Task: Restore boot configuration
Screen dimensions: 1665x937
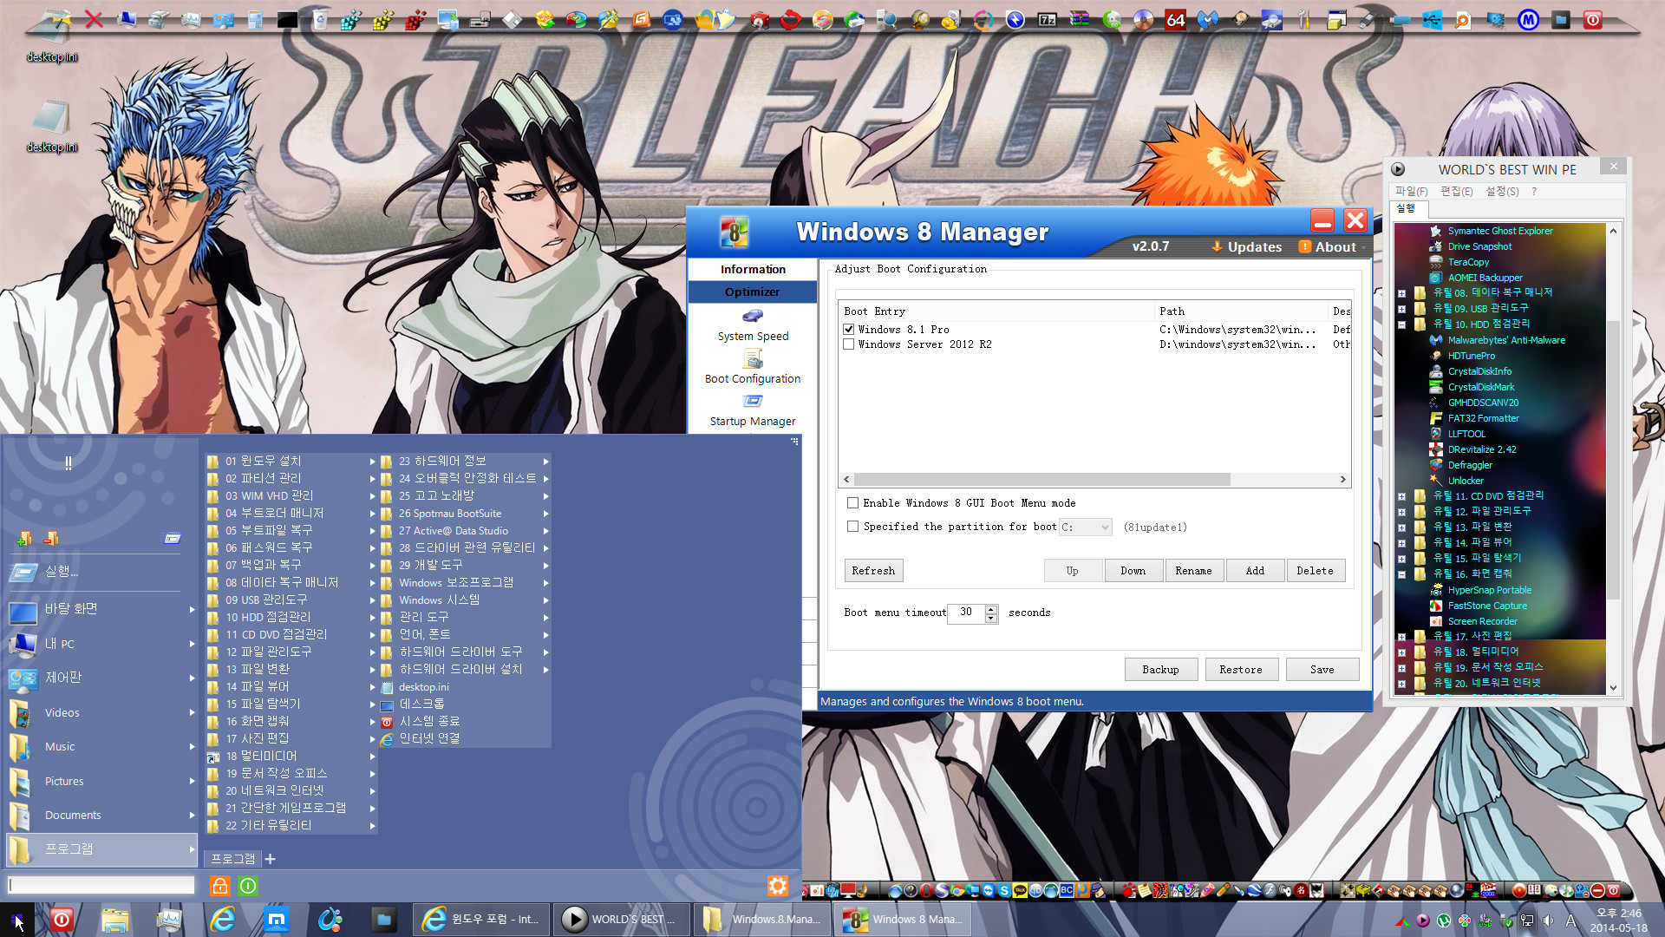Action: click(x=1241, y=670)
